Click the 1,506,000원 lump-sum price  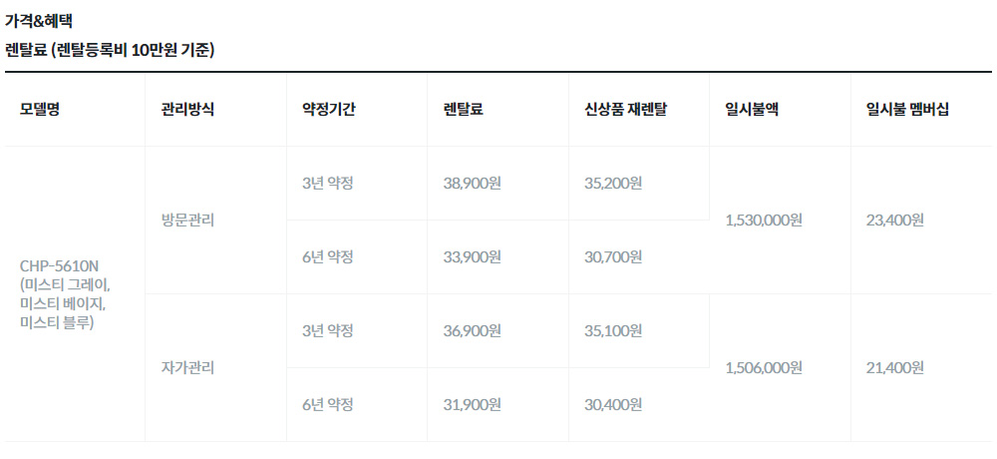[764, 368]
